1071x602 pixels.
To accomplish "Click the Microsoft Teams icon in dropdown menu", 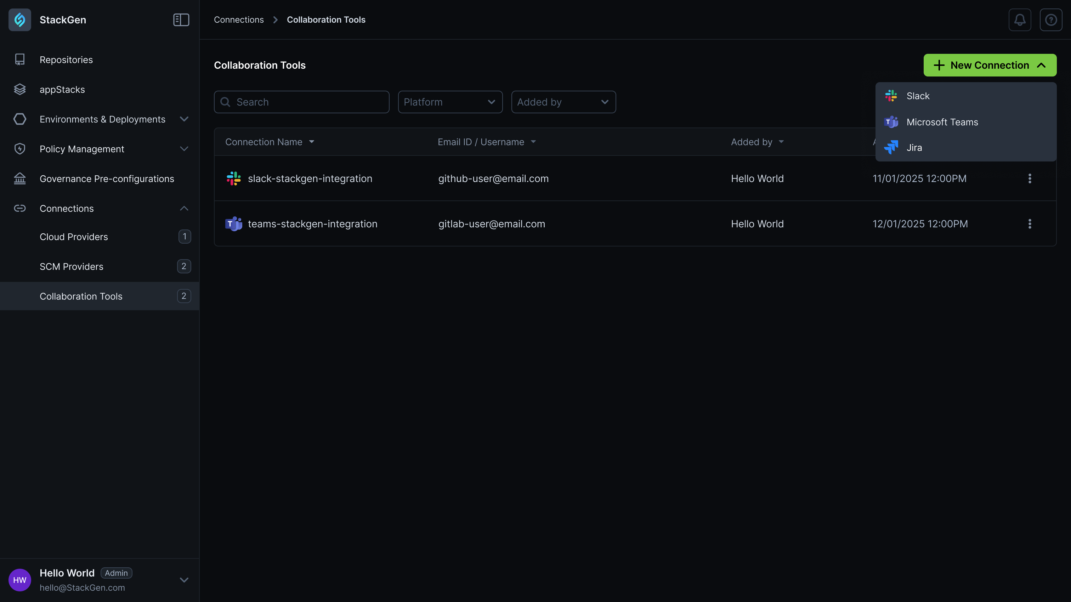I will click(x=891, y=122).
